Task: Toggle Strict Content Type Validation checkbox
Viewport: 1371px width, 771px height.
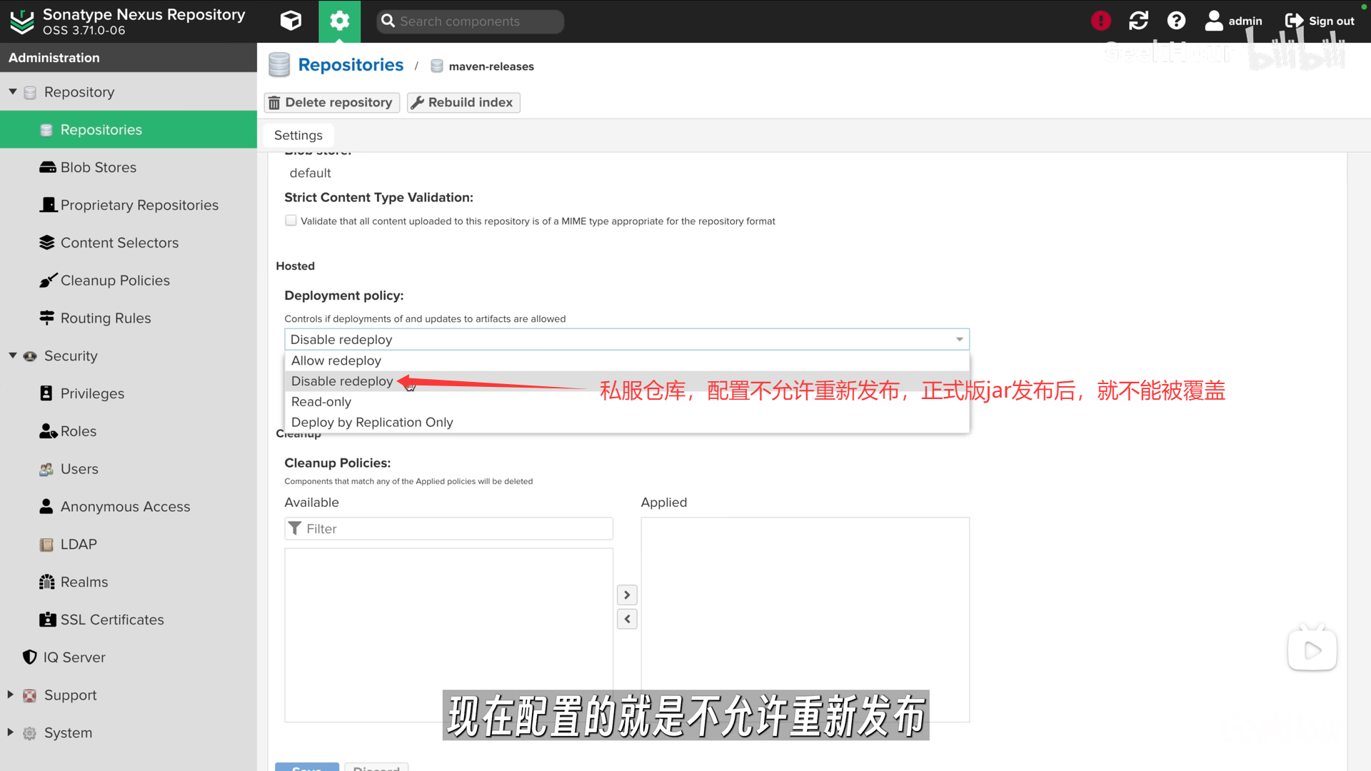Action: pos(291,221)
